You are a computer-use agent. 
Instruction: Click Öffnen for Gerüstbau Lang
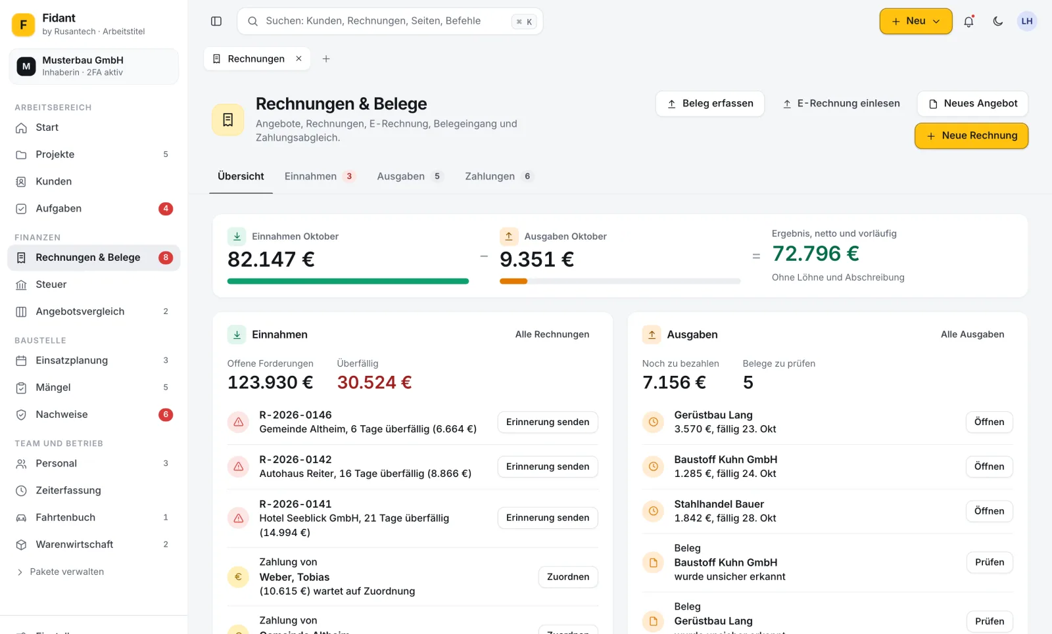coord(989,422)
